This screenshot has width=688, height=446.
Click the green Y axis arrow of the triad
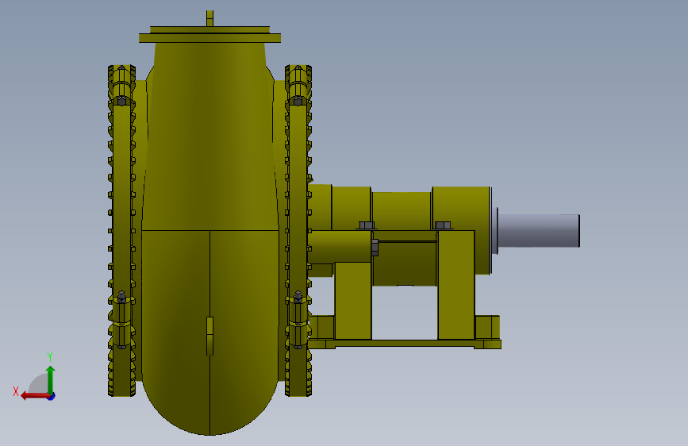[x=51, y=379]
